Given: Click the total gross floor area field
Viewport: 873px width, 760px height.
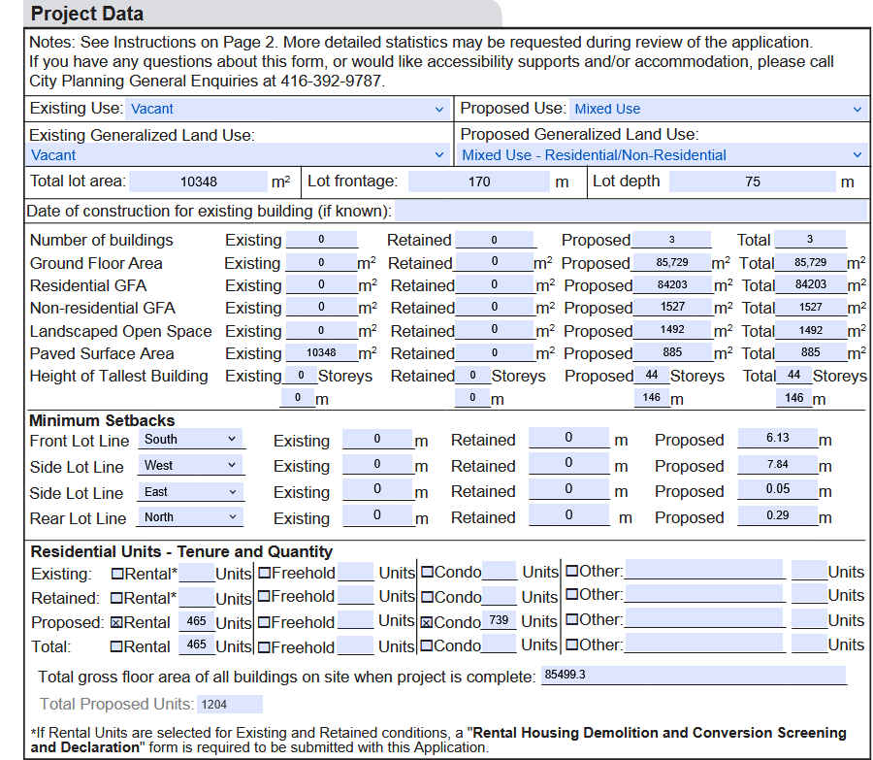Looking at the screenshot, I should pyautogui.click(x=693, y=676).
